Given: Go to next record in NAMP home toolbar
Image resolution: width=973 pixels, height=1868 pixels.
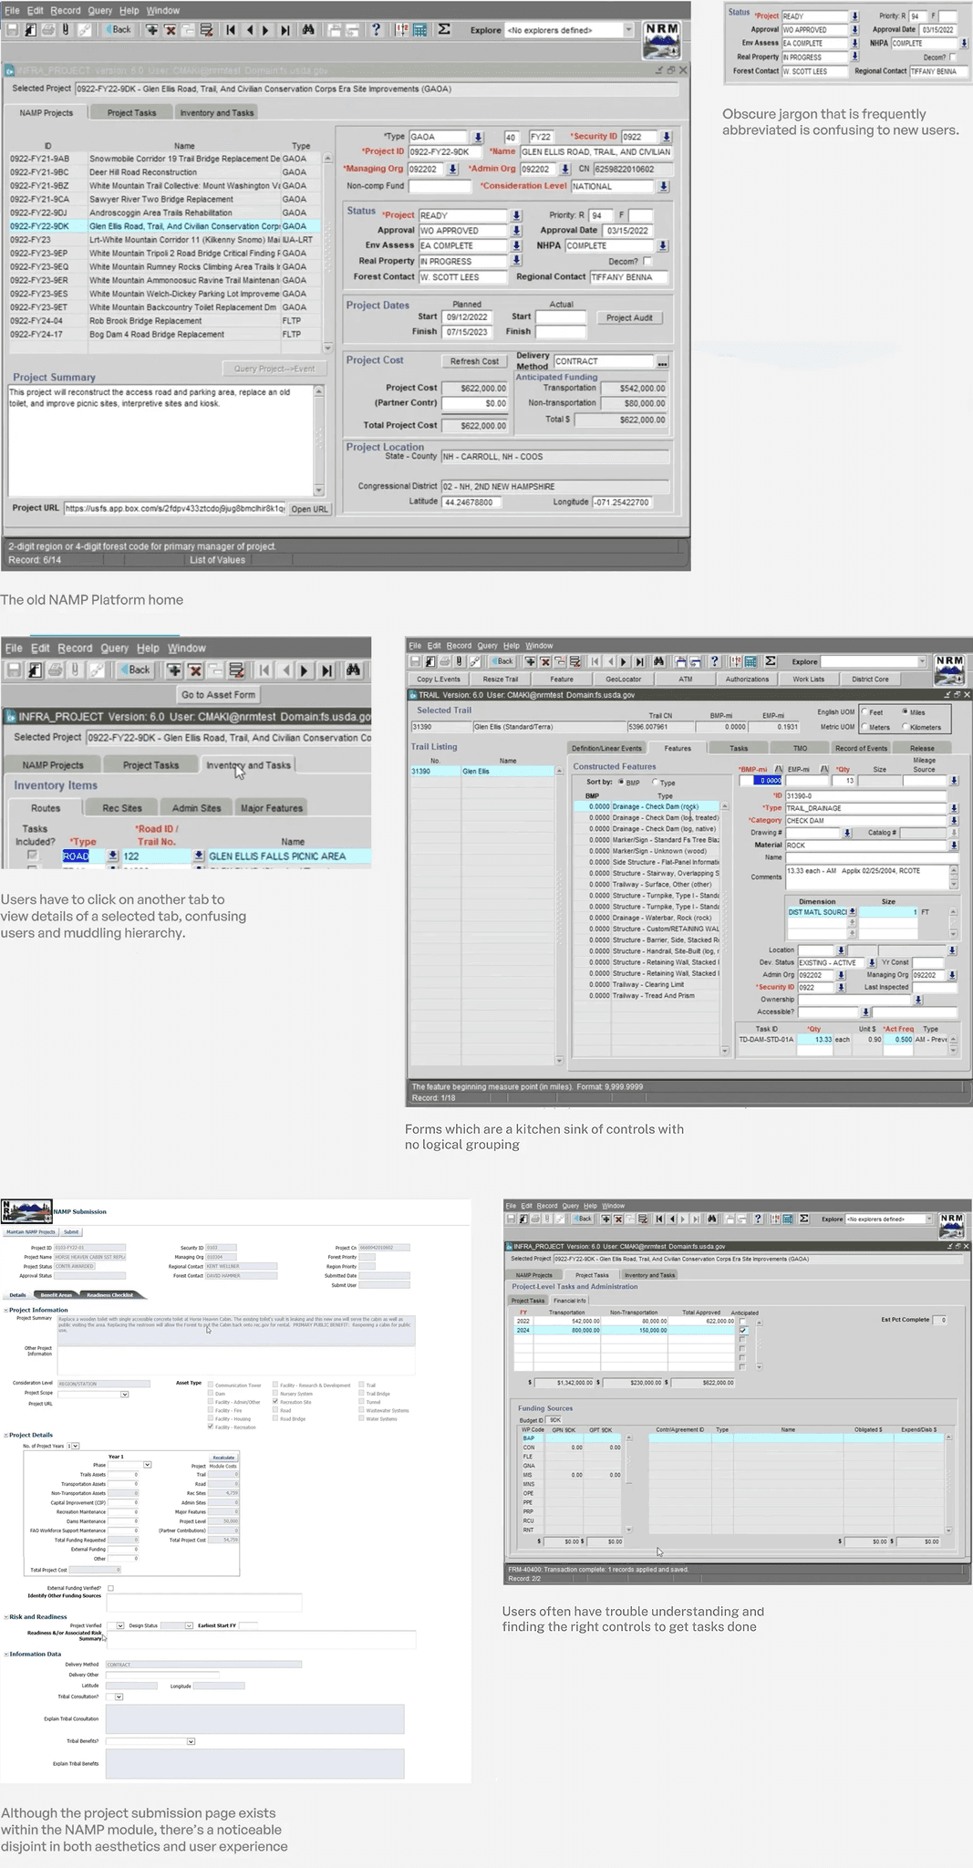Looking at the screenshot, I should coord(266,30).
